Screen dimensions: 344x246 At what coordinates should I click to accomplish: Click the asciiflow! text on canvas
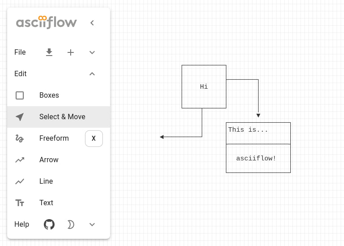[x=256, y=158]
